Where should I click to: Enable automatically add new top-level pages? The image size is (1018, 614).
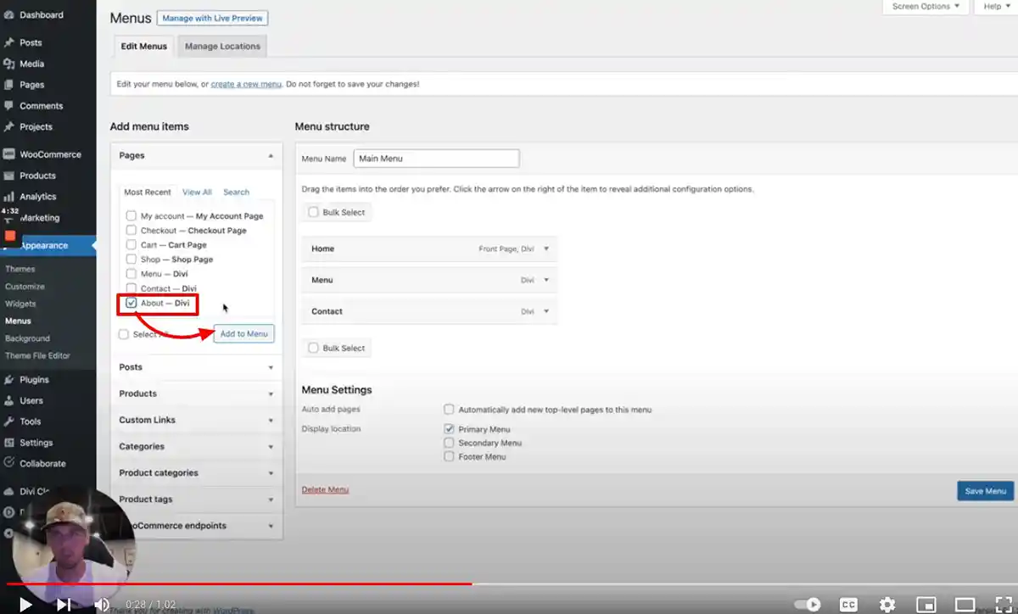point(449,409)
